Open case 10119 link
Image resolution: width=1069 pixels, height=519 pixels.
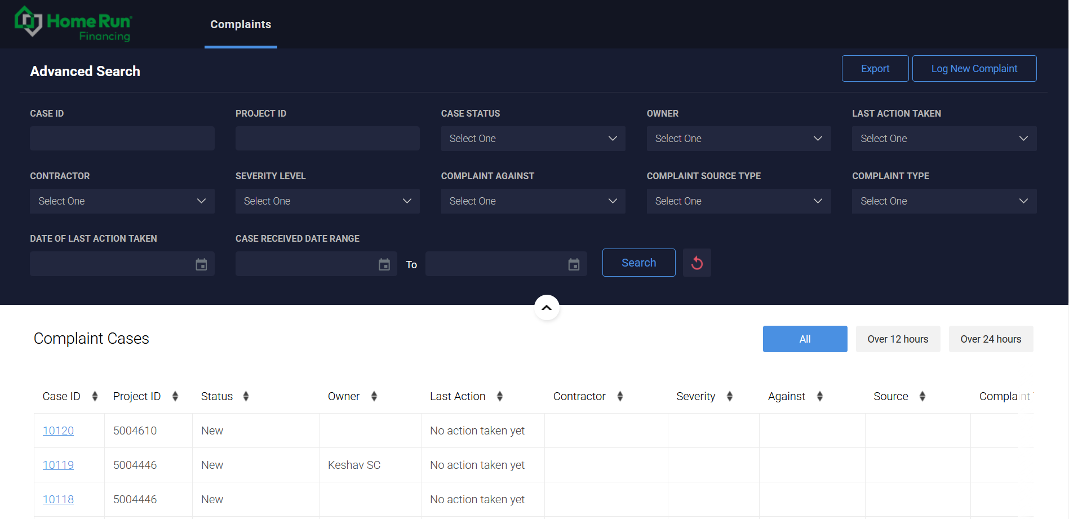point(58,465)
